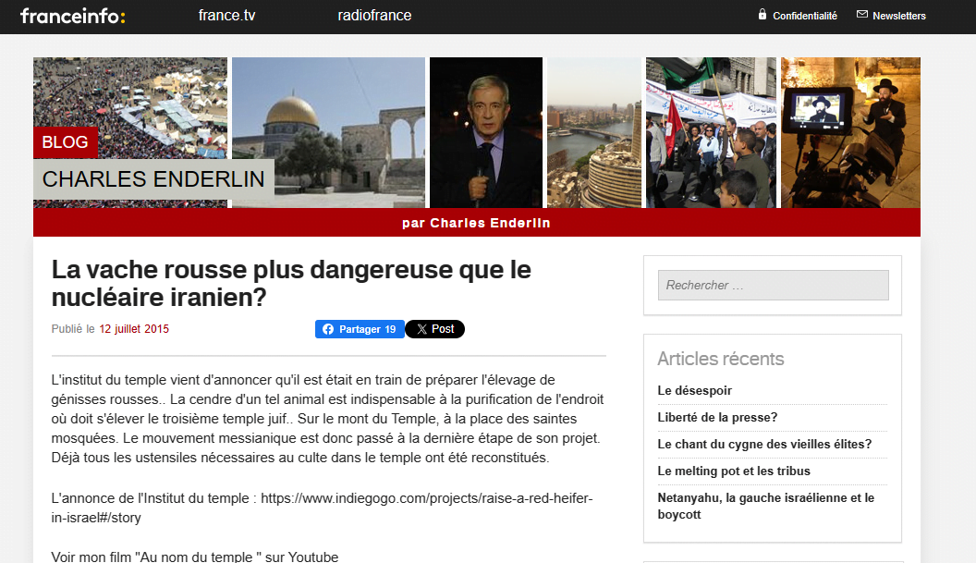Click the reporter with microphone banner photo

point(486,132)
